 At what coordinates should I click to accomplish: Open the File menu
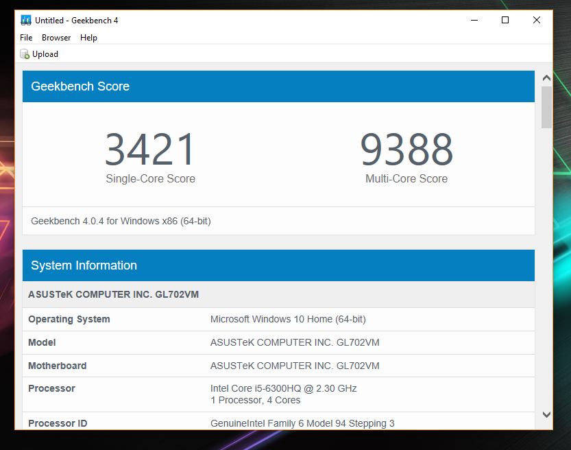(26, 38)
